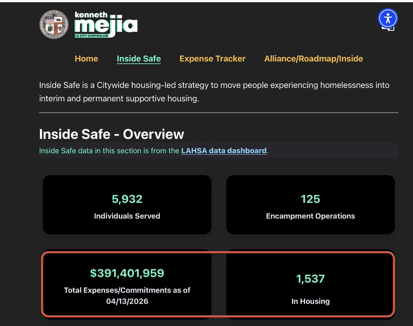Follow the LAHSA data dashboard link
This screenshot has width=413, height=326.
pyautogui.click(x=224, y=150)
